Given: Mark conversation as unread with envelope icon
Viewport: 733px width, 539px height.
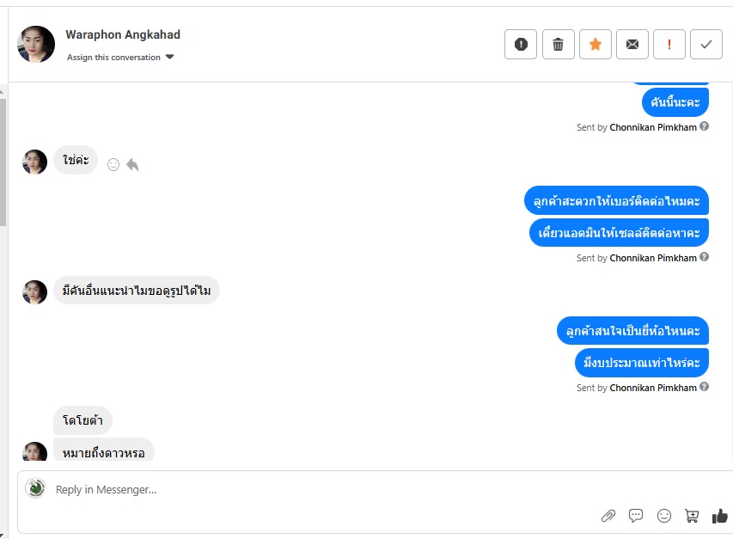Looking at the screenshot, I should 632,44.
